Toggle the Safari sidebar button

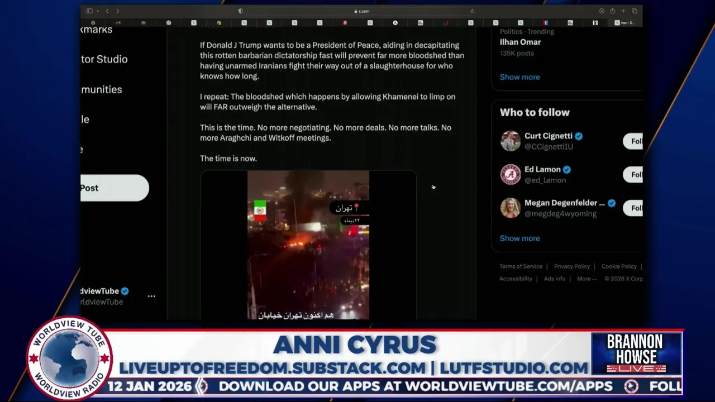[x=89, y=11]
